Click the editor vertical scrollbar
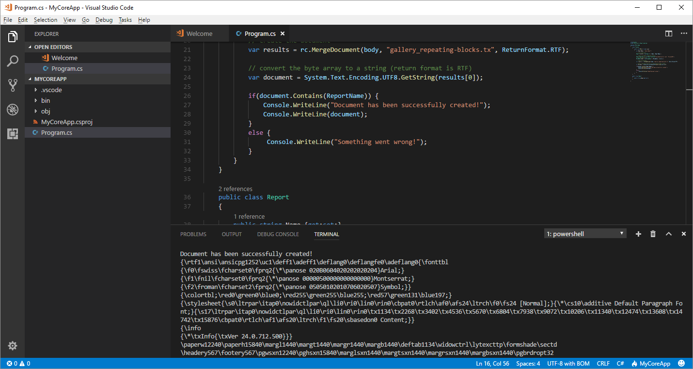693x369 pixels. pos(689,133)
